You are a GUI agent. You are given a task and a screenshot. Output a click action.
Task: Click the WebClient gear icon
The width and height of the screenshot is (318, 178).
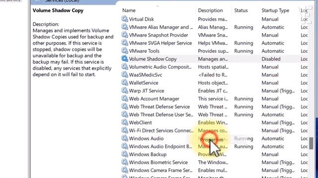point(125,123)
